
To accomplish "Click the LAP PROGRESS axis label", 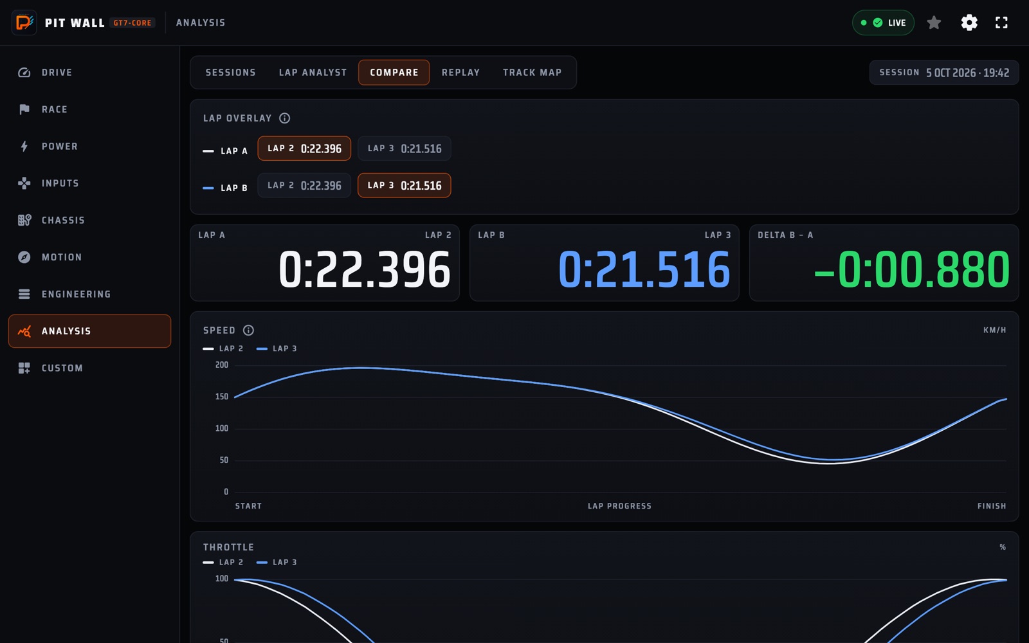I will [619, 506].
